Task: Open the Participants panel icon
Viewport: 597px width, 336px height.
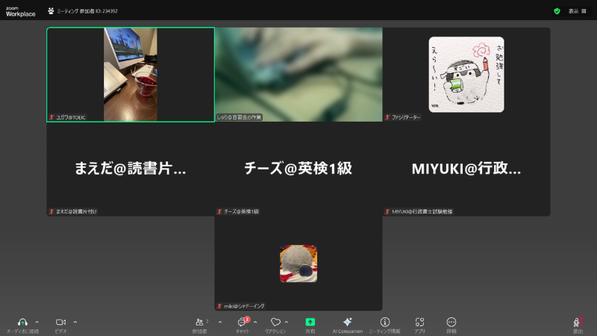Action: point(199,323)
